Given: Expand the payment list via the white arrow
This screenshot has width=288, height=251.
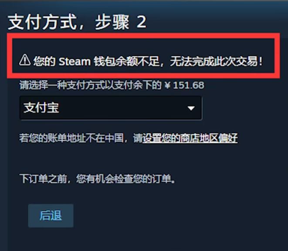Looking at the screenshot, I should point(191,108).
